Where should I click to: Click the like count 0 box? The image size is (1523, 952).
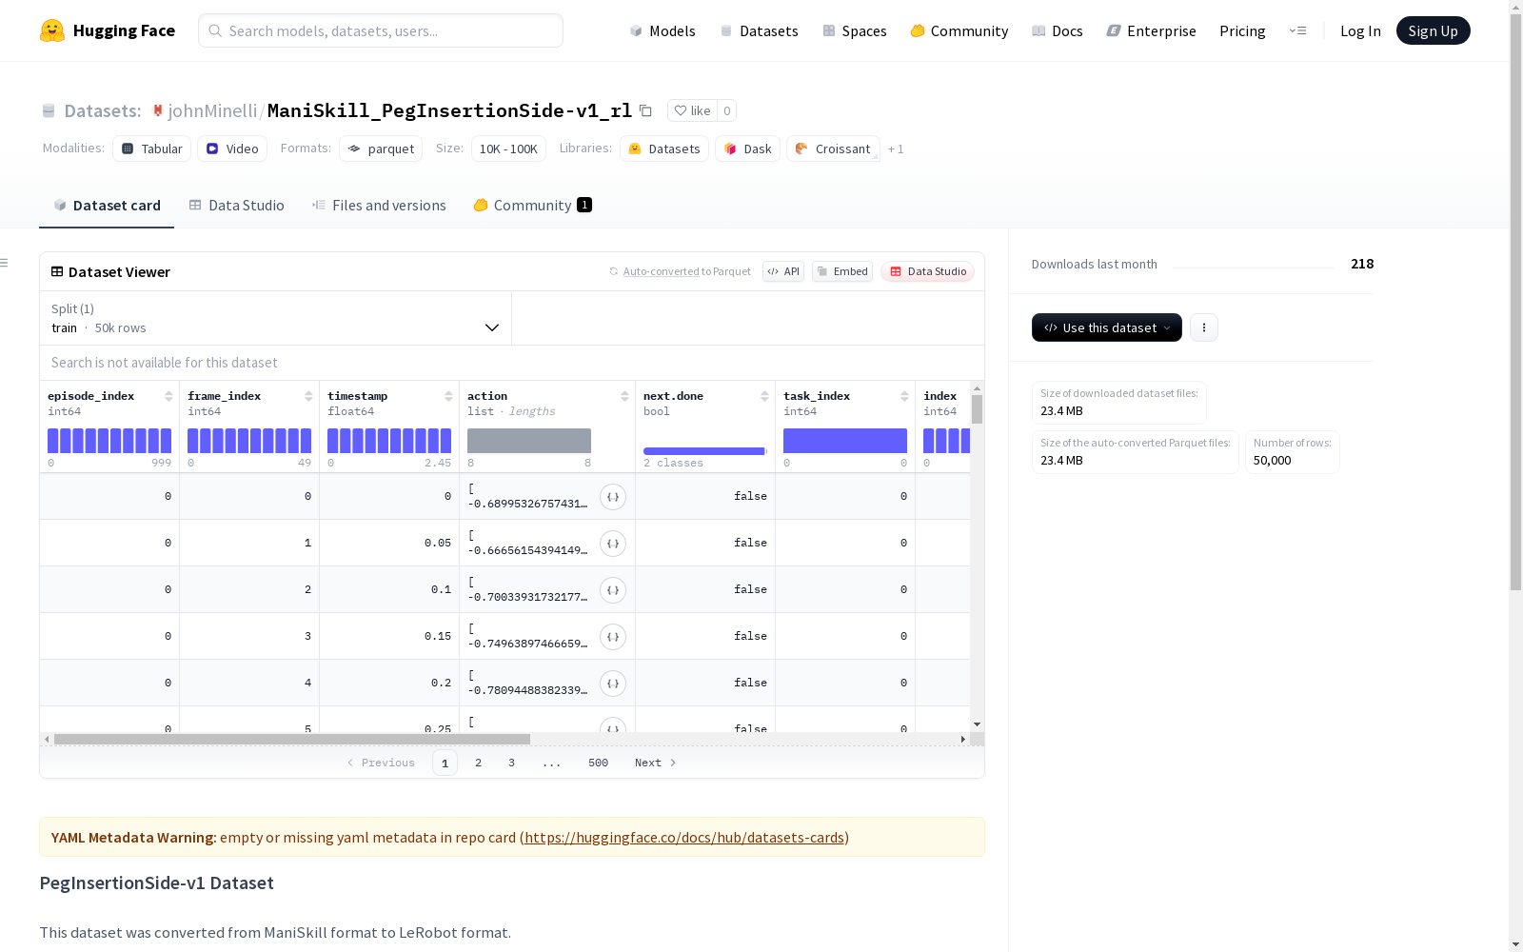[726, 110]
